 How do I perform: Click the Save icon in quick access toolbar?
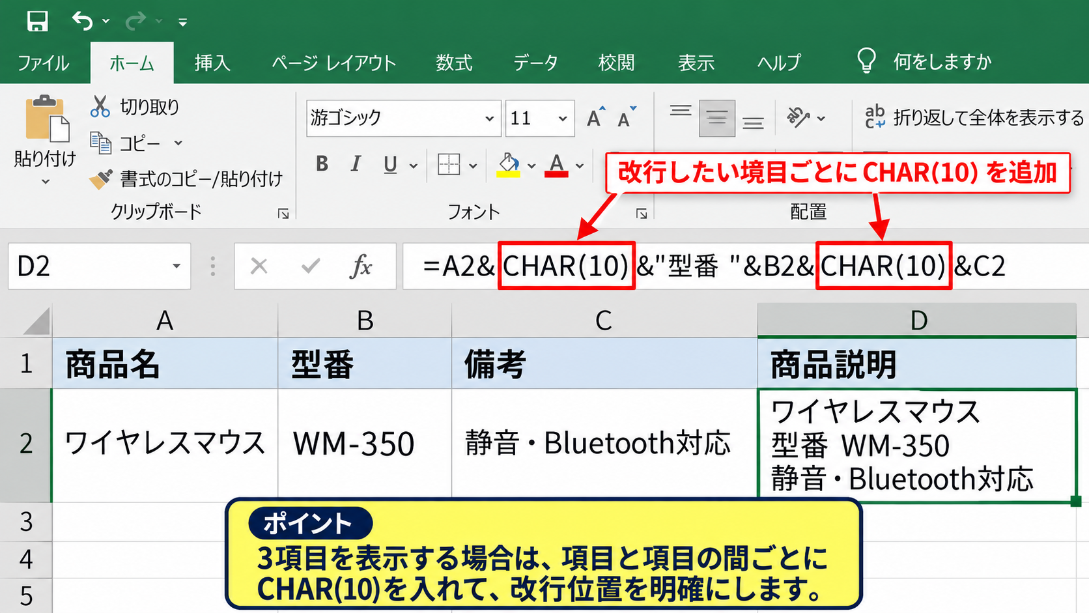(37, 21)
